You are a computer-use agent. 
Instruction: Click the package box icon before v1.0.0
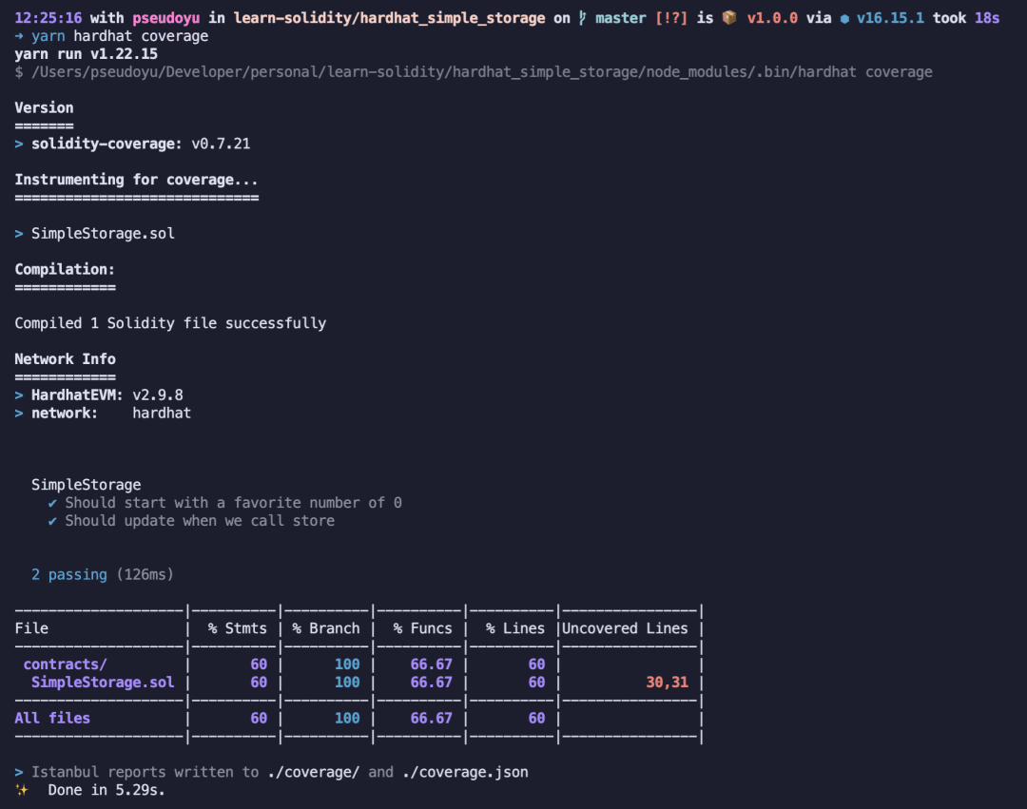pos(729,18)
